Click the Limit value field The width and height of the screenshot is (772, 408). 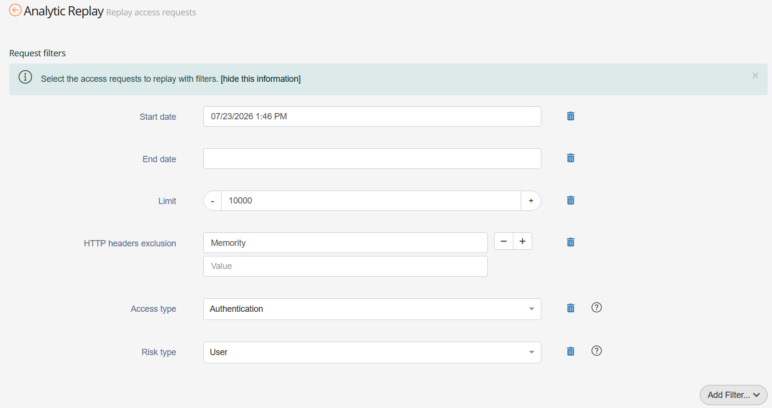[371, 201]
